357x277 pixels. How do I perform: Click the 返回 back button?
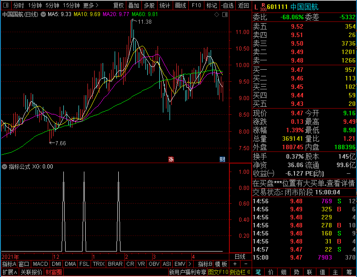[x=243, y=5]
